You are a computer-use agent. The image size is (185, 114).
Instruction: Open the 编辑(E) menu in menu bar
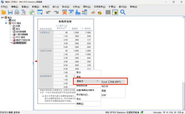(x=15, y=7)
